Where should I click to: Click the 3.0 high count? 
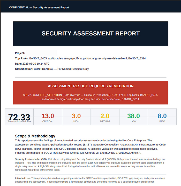(x=76, y=116)
